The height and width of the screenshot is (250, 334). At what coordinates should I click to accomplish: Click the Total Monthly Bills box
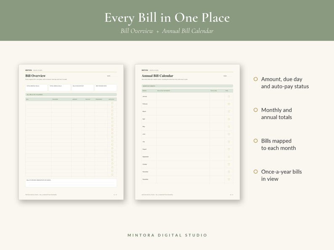pyautogui.click(x=37, y=88)
